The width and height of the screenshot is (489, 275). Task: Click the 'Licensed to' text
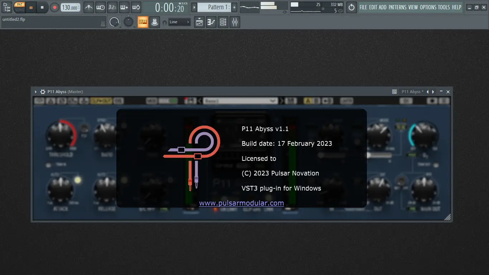pyautogui.click(x=259, y=159)
